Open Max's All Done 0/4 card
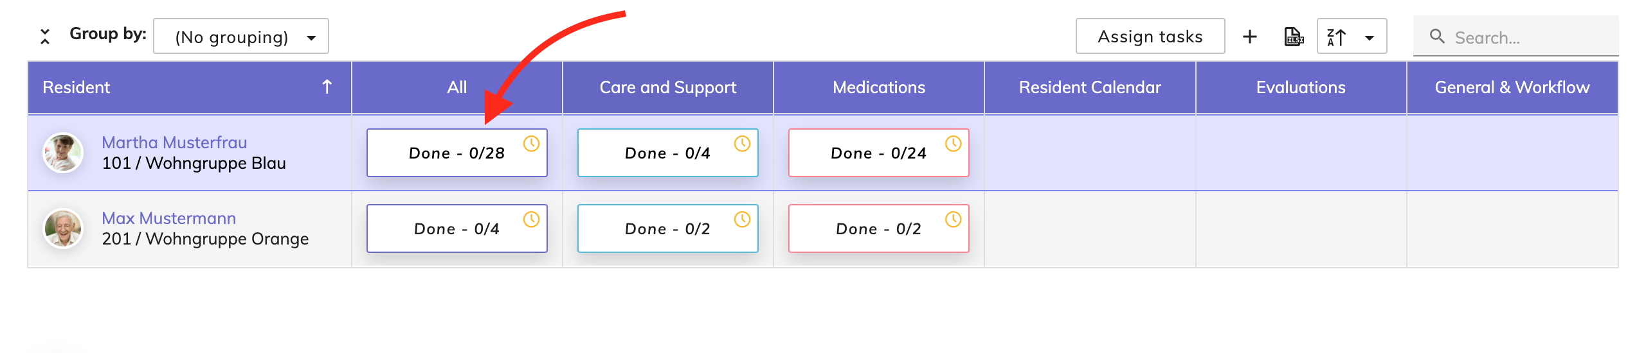Image resolution: width=1646 pixels, height=353 pixels. (457, 229)
